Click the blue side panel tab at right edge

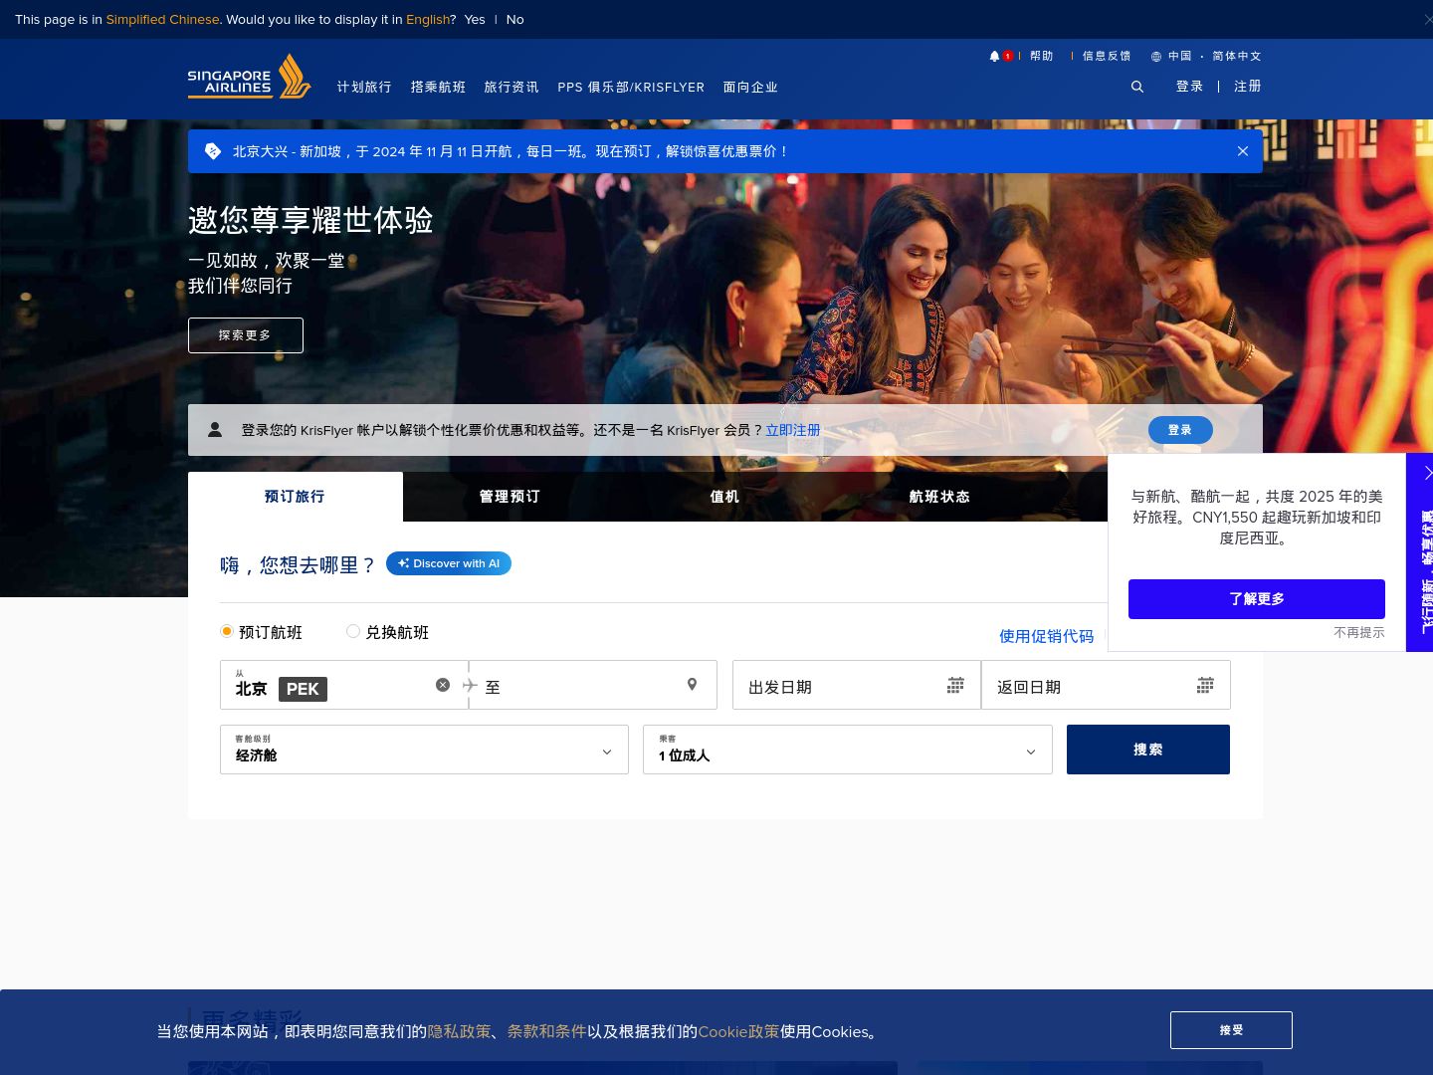click(x=1420, y=552)
